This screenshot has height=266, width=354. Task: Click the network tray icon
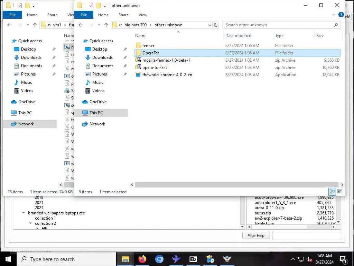tap(301, 259)
